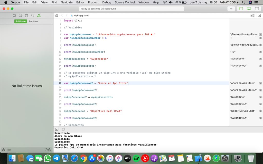This screenshot has width=263, height=164.
Task: Show result for myAppZucarerosNumber = 1 line
Action: 260,38
